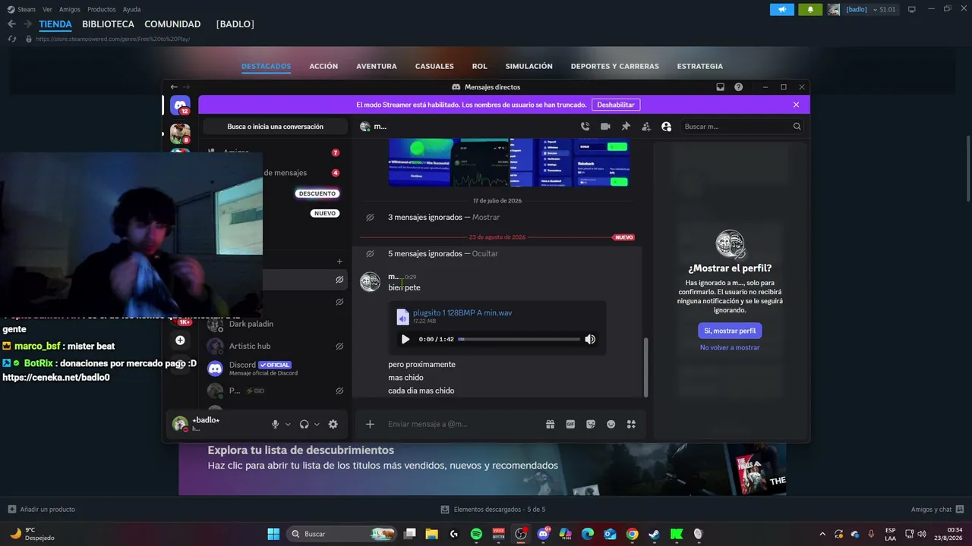Open Discord user settings gear

tap(333, 424)
